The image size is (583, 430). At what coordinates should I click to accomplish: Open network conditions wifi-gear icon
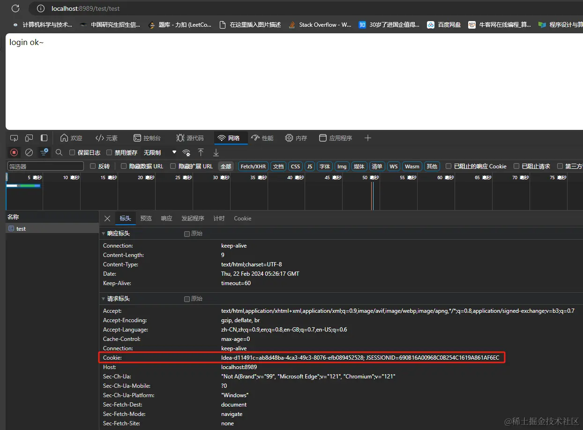186,152
